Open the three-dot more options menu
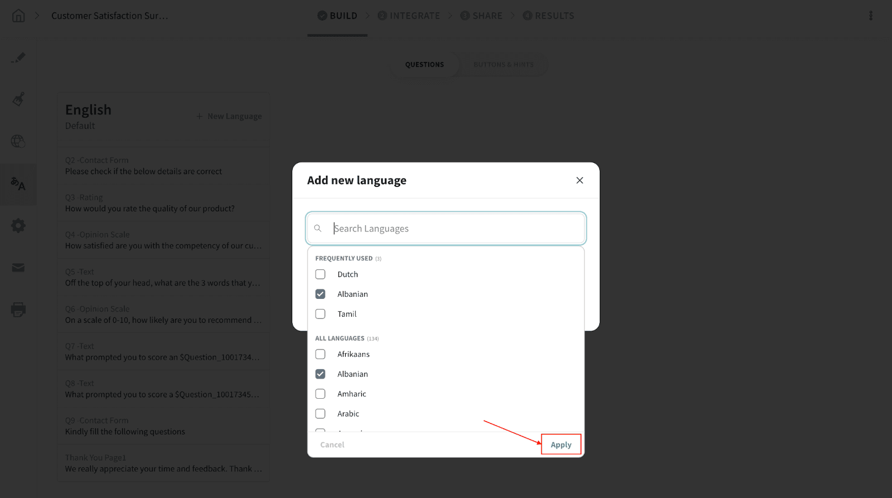Screen dimensions: 892x498 click(x=871, y=16)
